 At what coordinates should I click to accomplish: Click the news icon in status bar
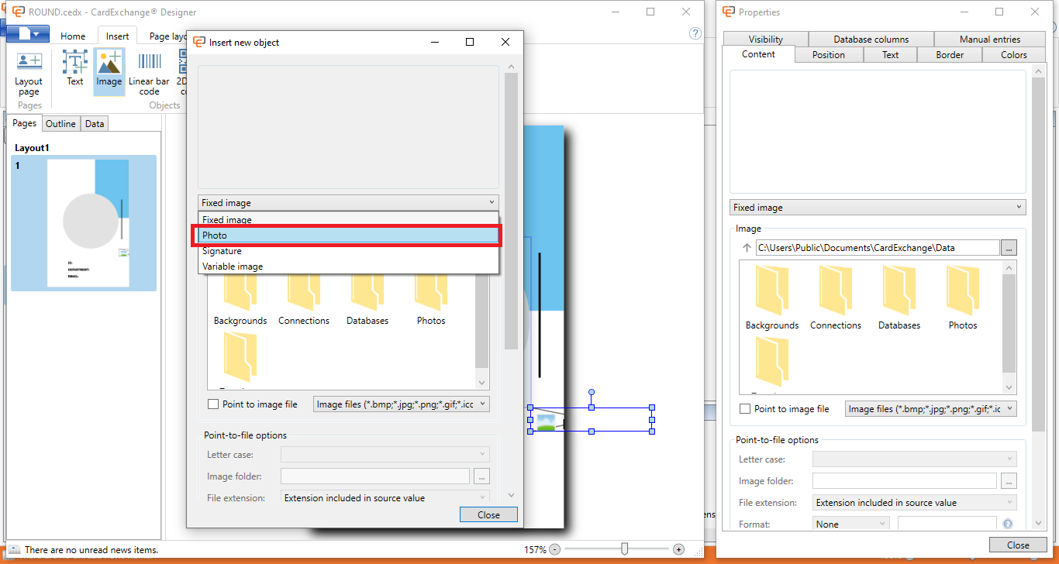14,550
